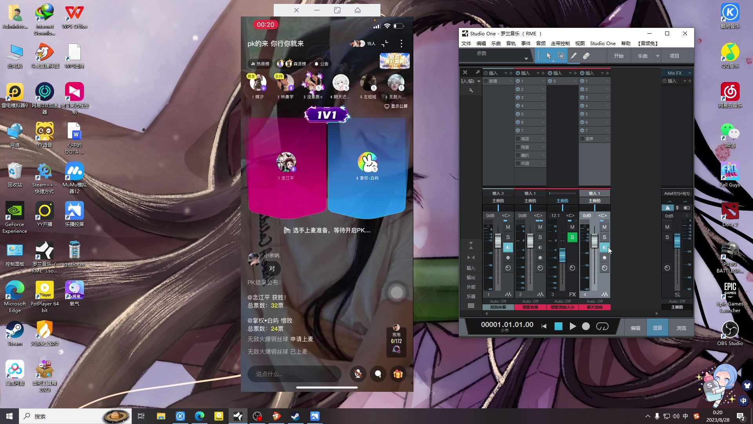Screen dimensions: 753x424
Task: Select the range selection tool in Studio One
Action: pos(561,56)
